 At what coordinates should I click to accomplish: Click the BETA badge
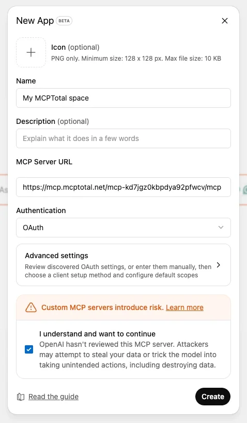tap(64, 21)
